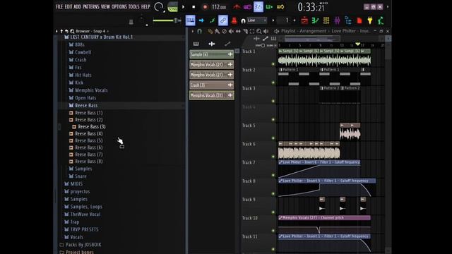Image resolution: width=452 pixels, height=254 pixels.
Task: Show automation clips in the picker panel
Action: 227,44
